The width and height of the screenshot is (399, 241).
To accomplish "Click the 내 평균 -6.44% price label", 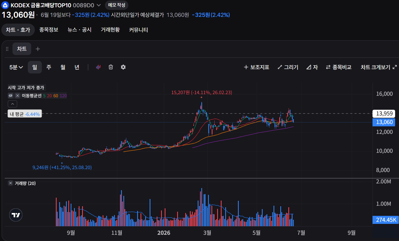I will [25, 114].
